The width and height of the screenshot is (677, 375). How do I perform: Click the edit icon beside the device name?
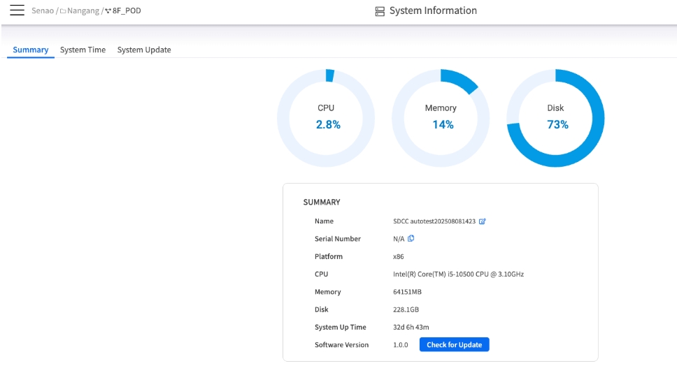coord(483,221)
